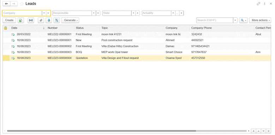Click the bell reminder icon
Image resolution: width=275 pixels, height=135 pixels.
click(x=49, y=20)
